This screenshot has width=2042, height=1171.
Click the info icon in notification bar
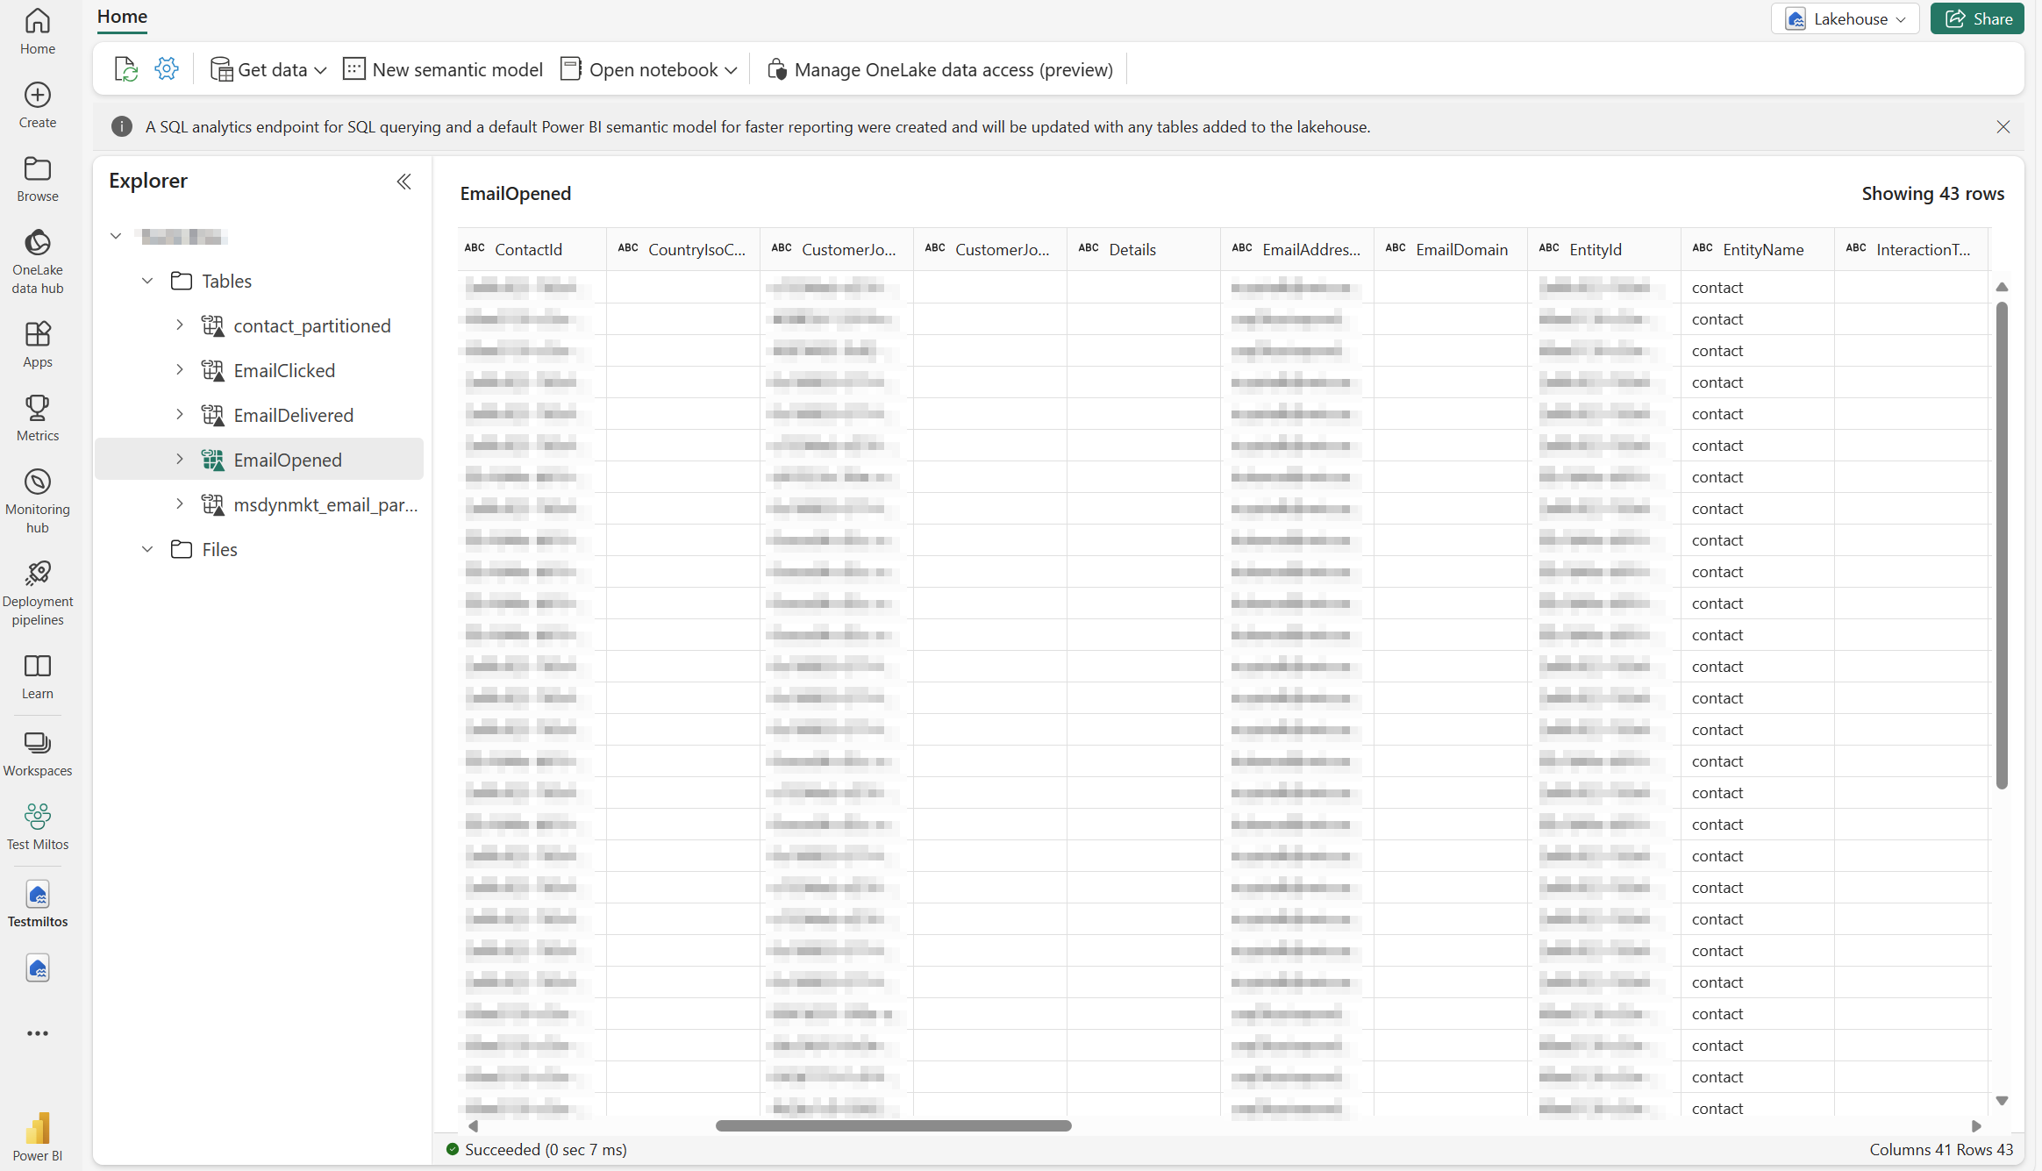click(122, 127)
